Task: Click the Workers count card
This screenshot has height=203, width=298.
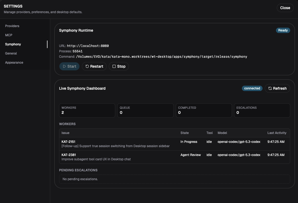Action: (x=87, y=110)
